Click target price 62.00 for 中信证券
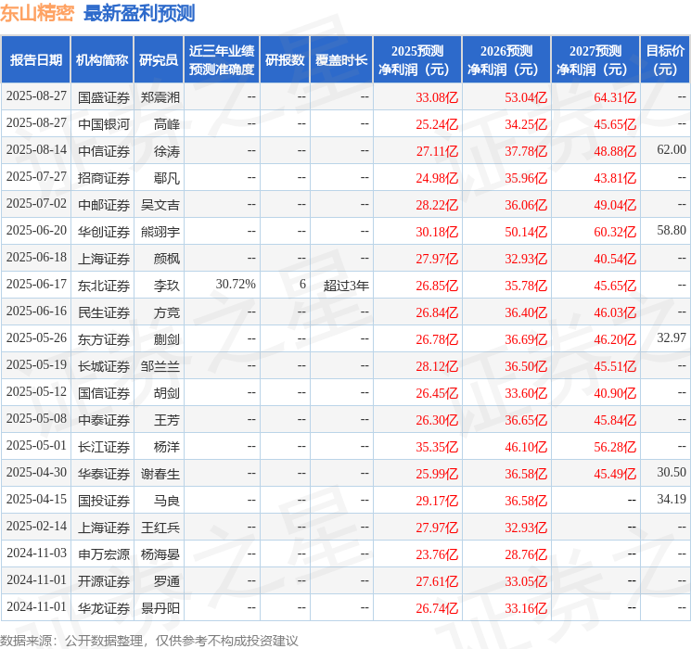The height and width of the screenshot is (649, 691). [x=672, y=150]
